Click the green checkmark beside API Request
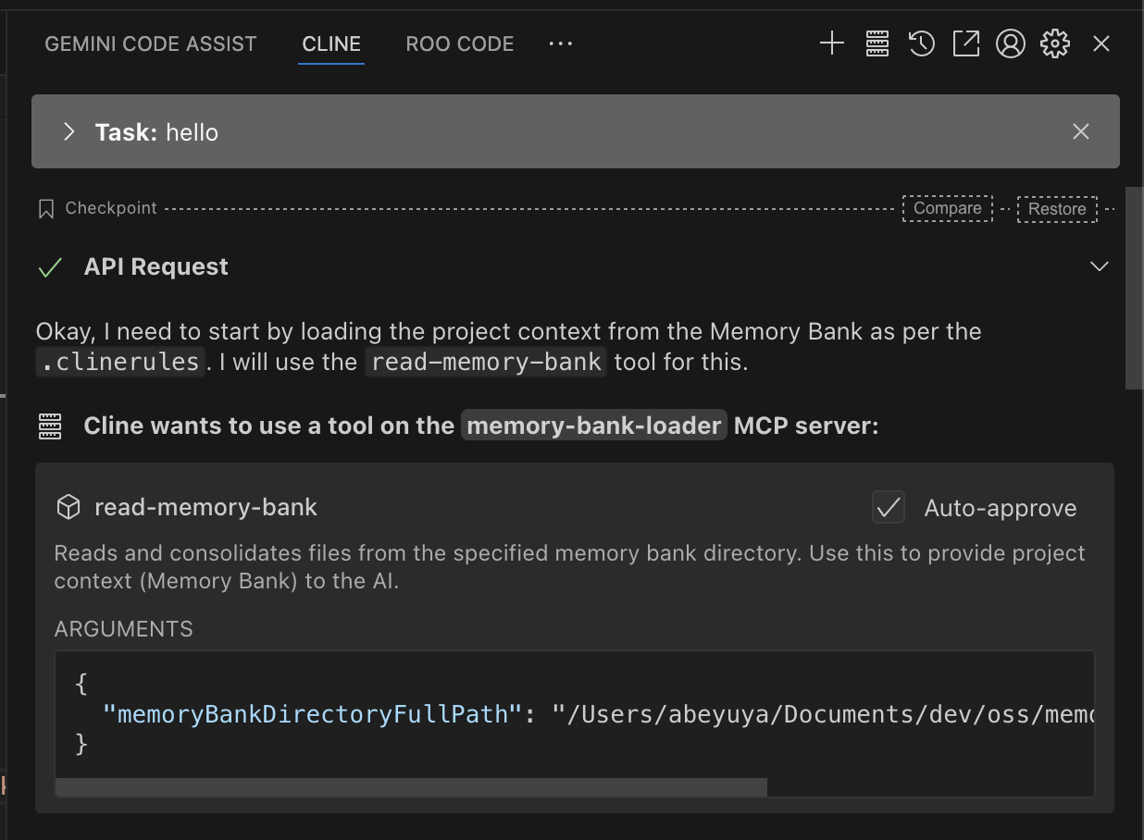 49,266
